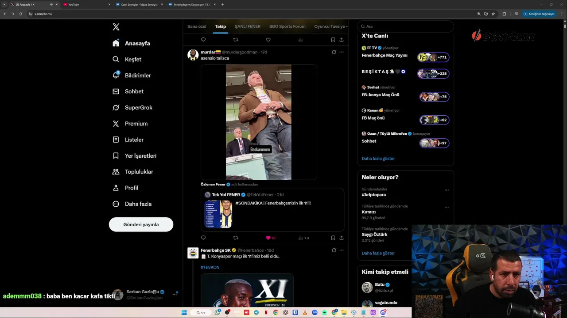Viewport: 567px width, 318px height.
Task: Open Sohbet messages
Action: (128, 91)
